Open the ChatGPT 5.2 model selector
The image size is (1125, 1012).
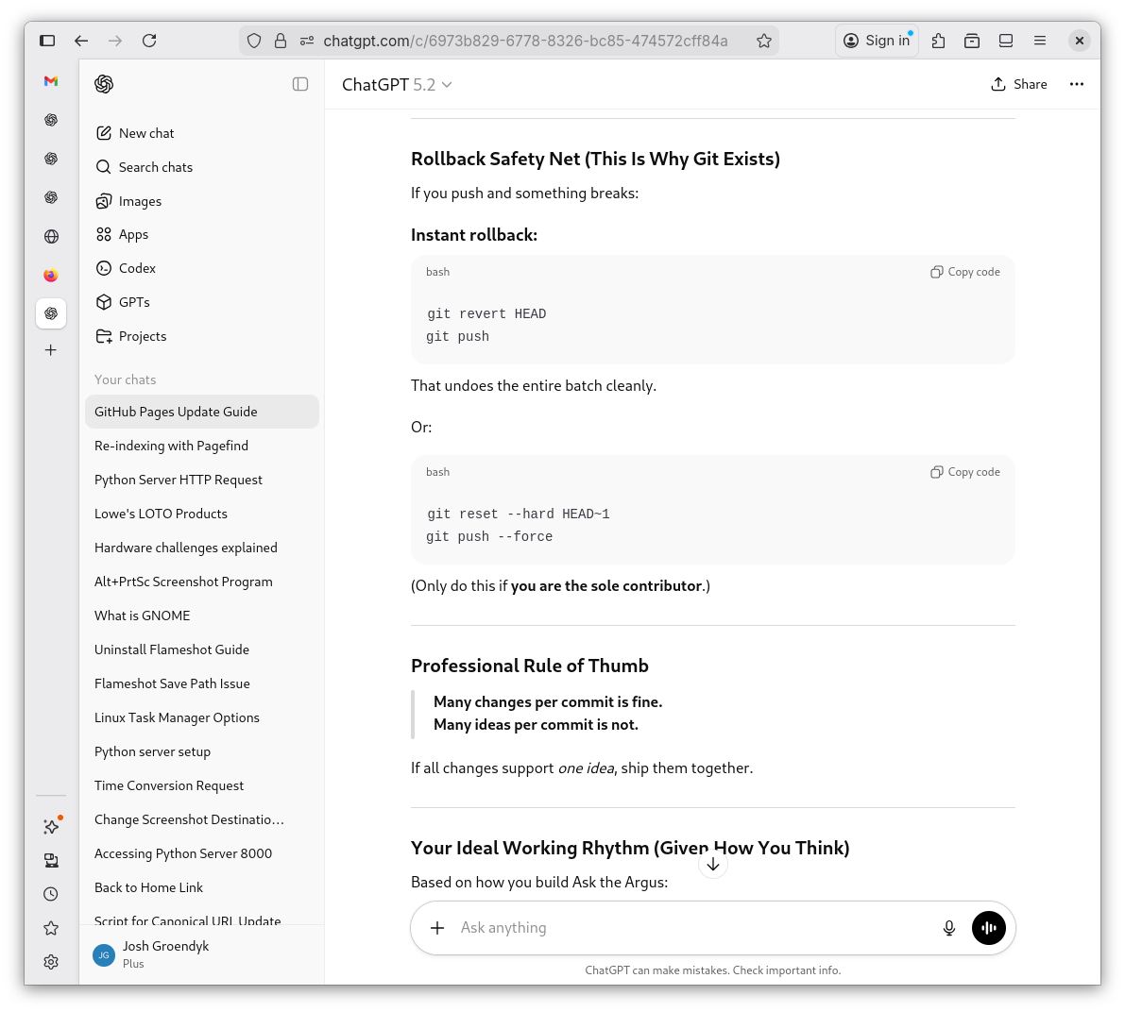tap(397, 84)
